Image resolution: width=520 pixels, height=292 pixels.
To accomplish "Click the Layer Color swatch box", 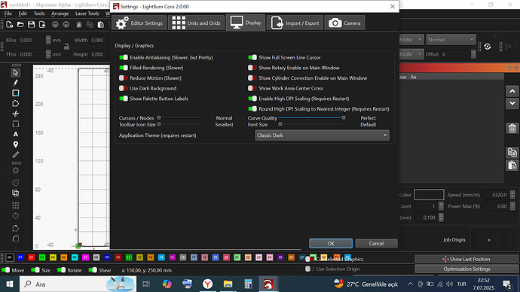I will [429, 195].
